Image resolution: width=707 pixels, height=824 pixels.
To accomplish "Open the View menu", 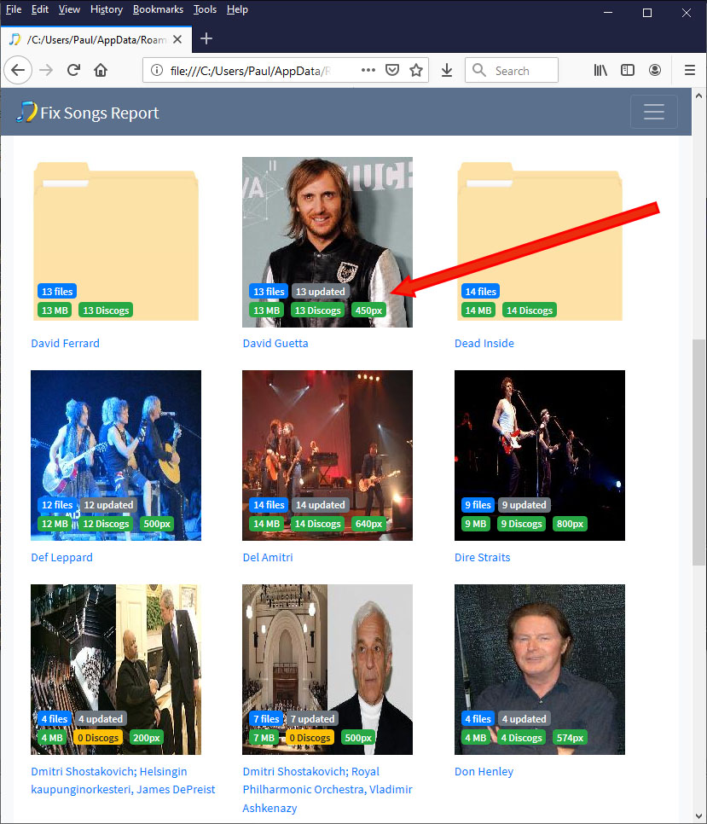I will pos(69,9).
